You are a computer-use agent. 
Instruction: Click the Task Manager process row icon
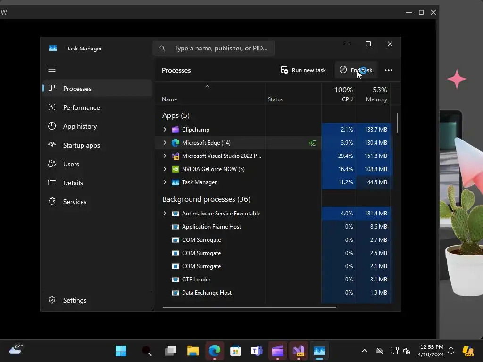pyautogui.click(x=175, y=182)
